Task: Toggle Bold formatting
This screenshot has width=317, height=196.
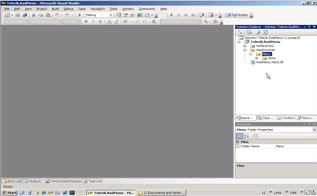Action: click(86, 21)
